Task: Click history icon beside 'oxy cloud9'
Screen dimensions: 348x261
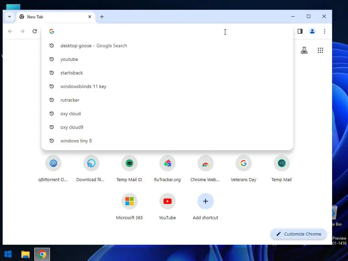Action: 52,127
